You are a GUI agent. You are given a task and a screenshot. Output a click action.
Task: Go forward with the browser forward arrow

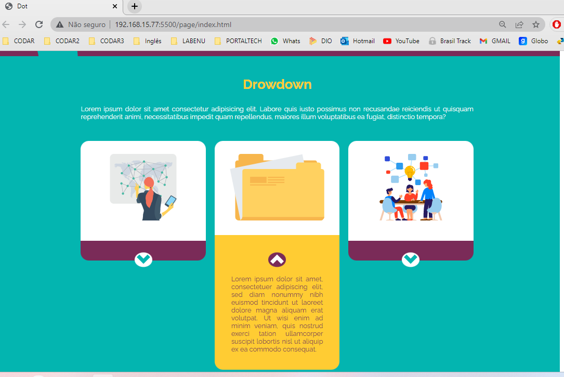pyautogui.click(x=22, y=24)
